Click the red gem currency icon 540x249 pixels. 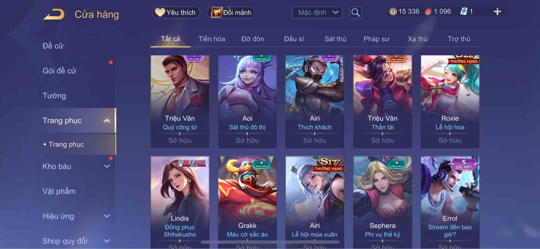(x=428, y=12)
